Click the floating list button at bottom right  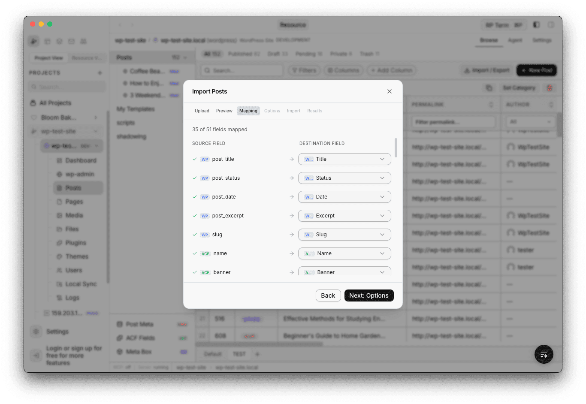pos(544,354)
